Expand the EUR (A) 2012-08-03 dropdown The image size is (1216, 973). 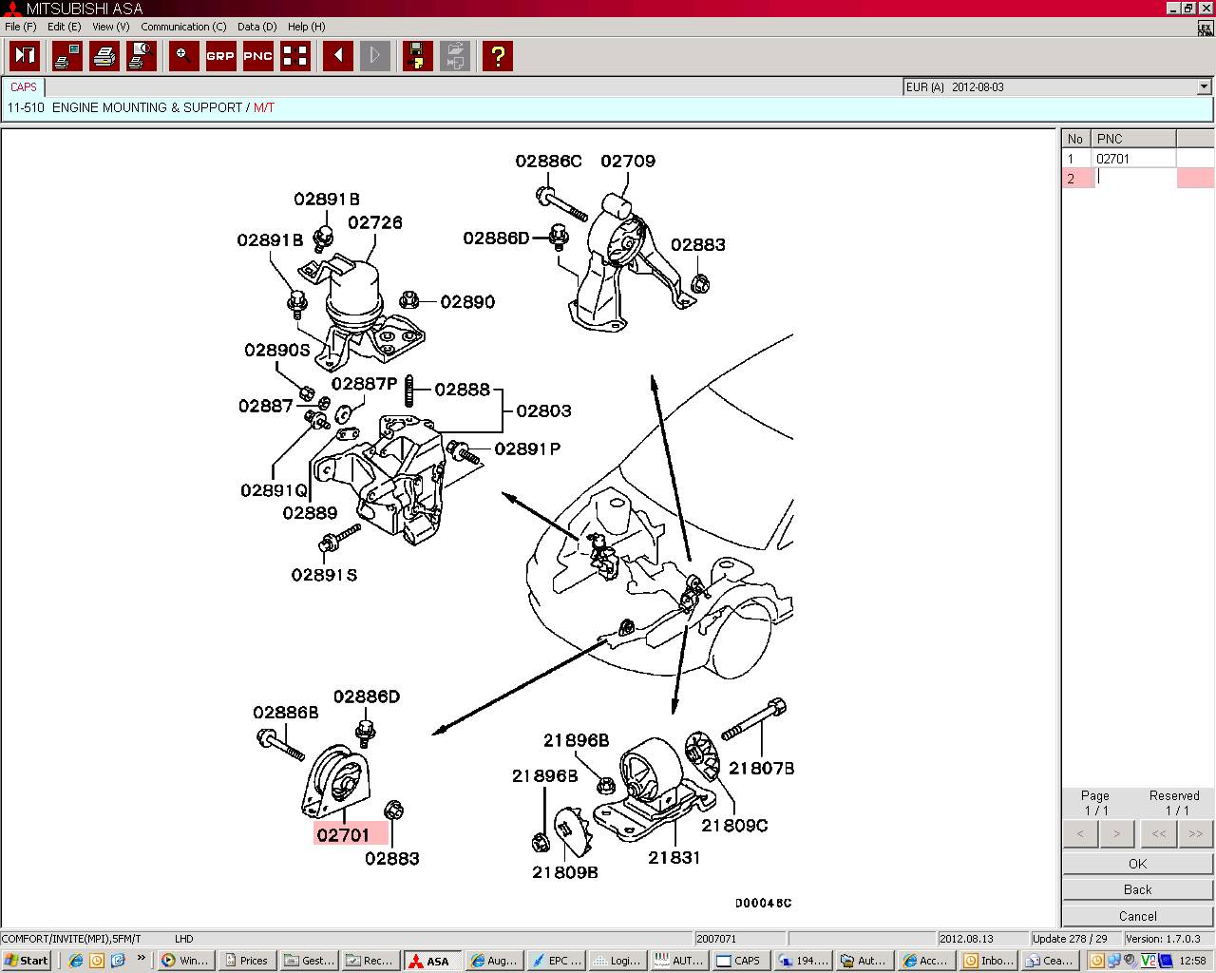(x=1204, y=86)
